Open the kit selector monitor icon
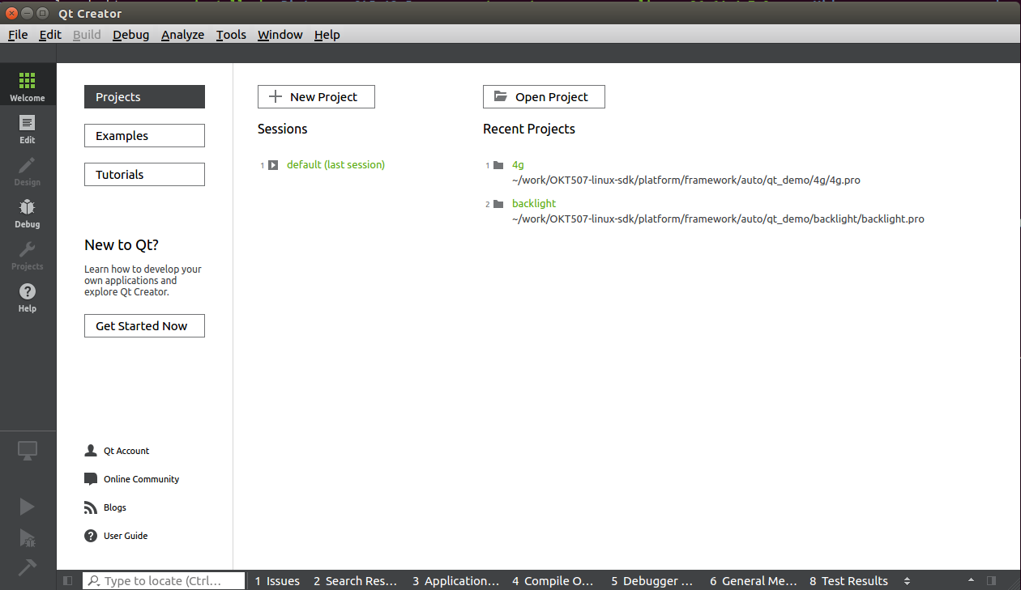Image resolution: width=1021 pixels, height=590 pixels. point(28,452)
